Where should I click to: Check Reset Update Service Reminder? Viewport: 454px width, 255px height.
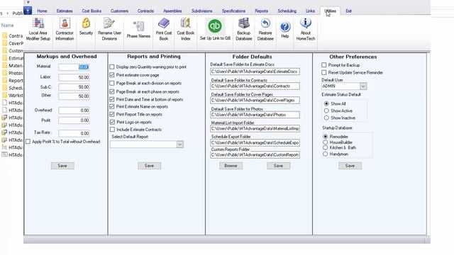pos(324,72)
